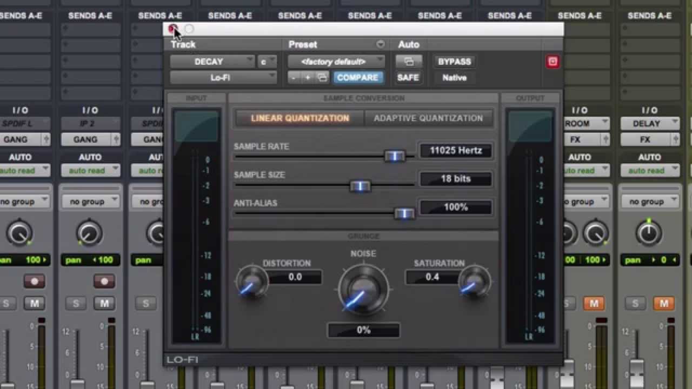Open auto read dropdown on IP 2 channel

click(x=90, y=171)
